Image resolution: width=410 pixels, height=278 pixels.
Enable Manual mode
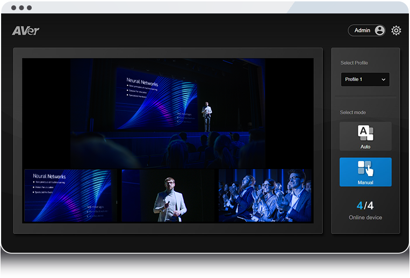[365, 172]
